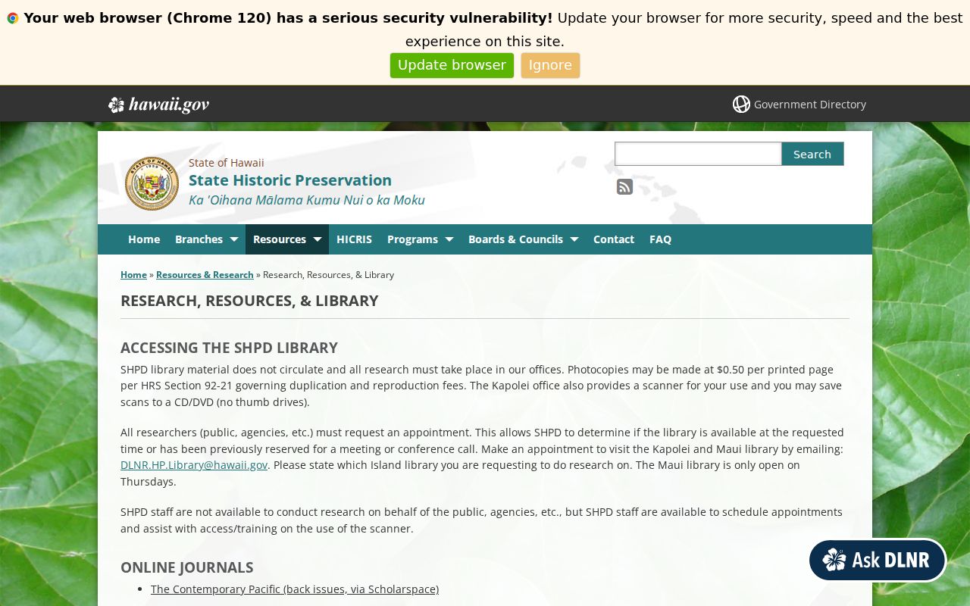Click the Resources & Research breadcrumb link
The width and height of the screenshot is (970, 606).
205,275
